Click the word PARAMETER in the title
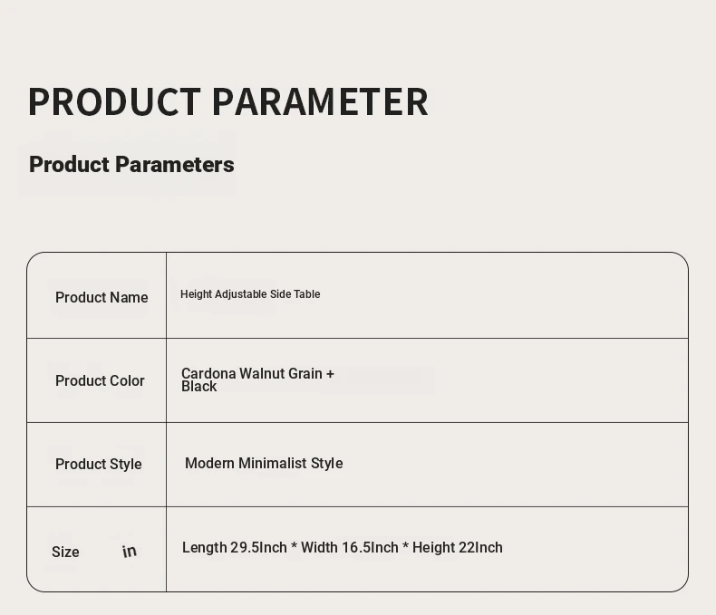This screenshot has width=716, height=615. point(321,101)
